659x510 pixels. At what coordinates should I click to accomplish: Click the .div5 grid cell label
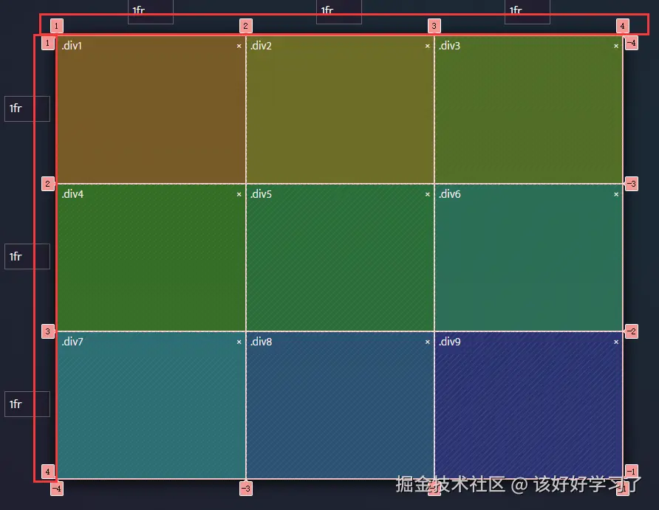[x=260, y=194]
